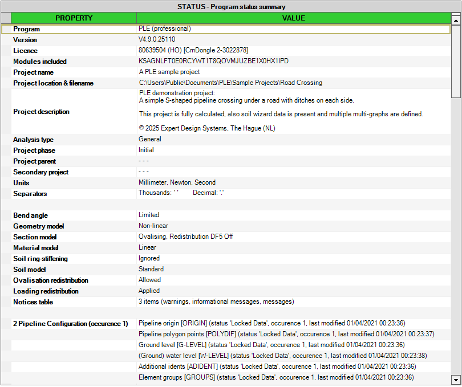Image resolution: width=462 pixels, height=387 pixels.
Task: Select the Modules included value string
Action: pyautogui.click(x=214, y=62)
